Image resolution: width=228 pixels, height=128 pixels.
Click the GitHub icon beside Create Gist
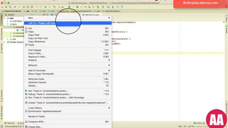click(26, 127)
